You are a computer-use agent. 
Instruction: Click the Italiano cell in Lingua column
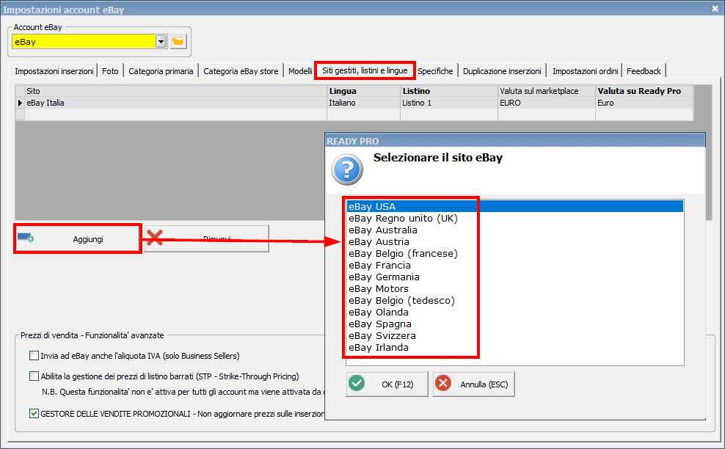click(x=363, y=103)
